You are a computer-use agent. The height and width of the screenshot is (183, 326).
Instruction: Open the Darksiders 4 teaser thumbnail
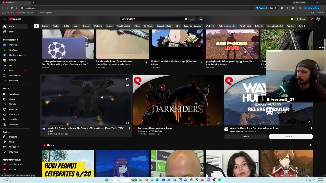click(177, 100)
